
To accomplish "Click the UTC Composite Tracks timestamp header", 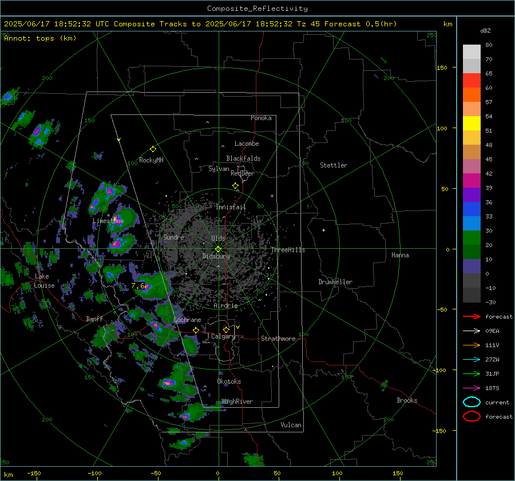I will pyautogui.click(x=200, y=24).
